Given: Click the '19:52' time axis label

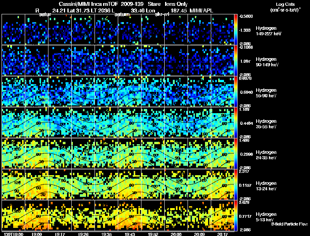Looking at the screenshot, I should coord(153,234).
